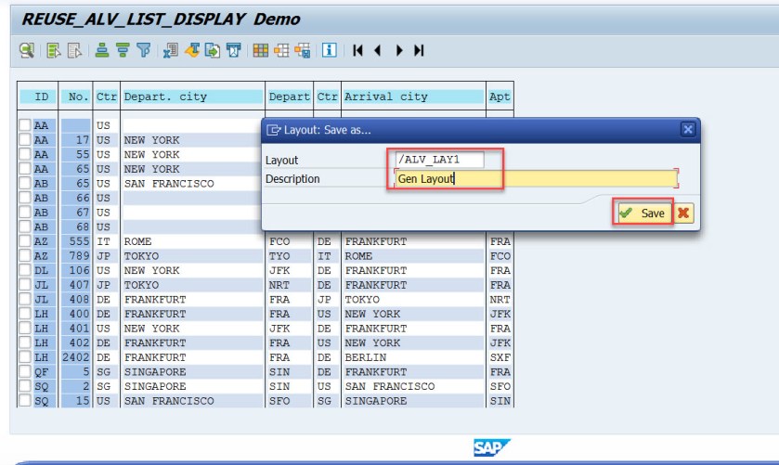Image resolution: width=779 pixels, height=465 pixels.
Task: Click flight number 402 cell
Action: click(75, 342)
